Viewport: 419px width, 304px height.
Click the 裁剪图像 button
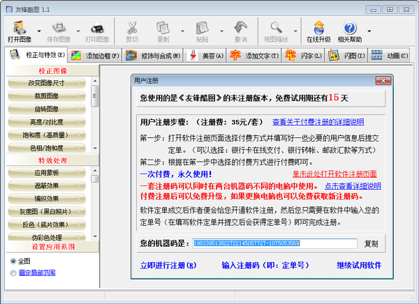coord(47,96)
